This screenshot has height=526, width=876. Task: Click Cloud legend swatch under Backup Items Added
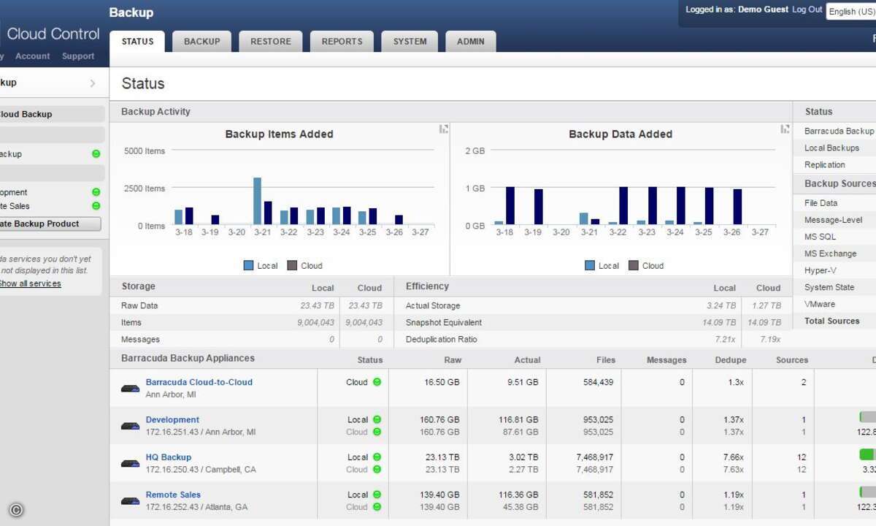tap(292, 266)
